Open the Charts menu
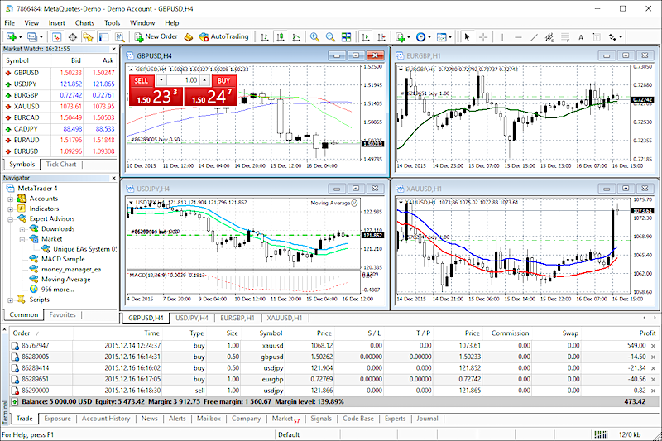Screen dimensions: 662x441 [x=84, y=22]
